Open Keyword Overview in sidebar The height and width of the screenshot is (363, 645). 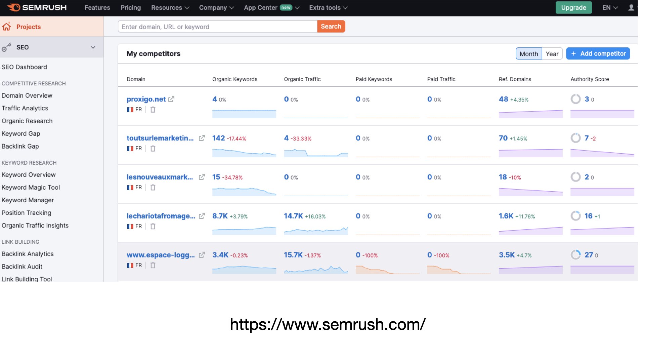tap(29, 175)
